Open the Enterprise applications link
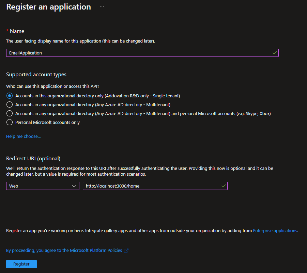The width and height of the screenshot is (307, 273). [x=275, y=231]
